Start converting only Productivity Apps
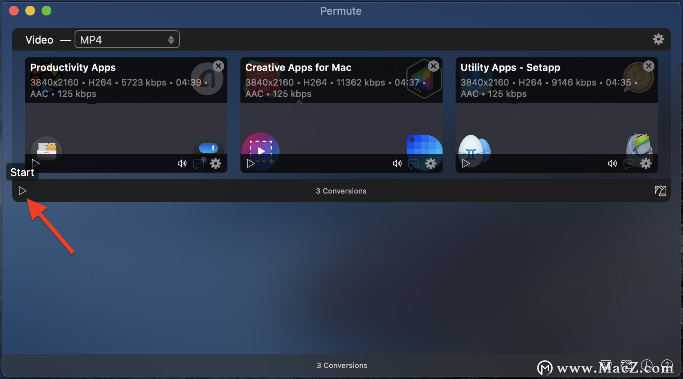Screen dimensions: 683x379 tap(35, 163)
